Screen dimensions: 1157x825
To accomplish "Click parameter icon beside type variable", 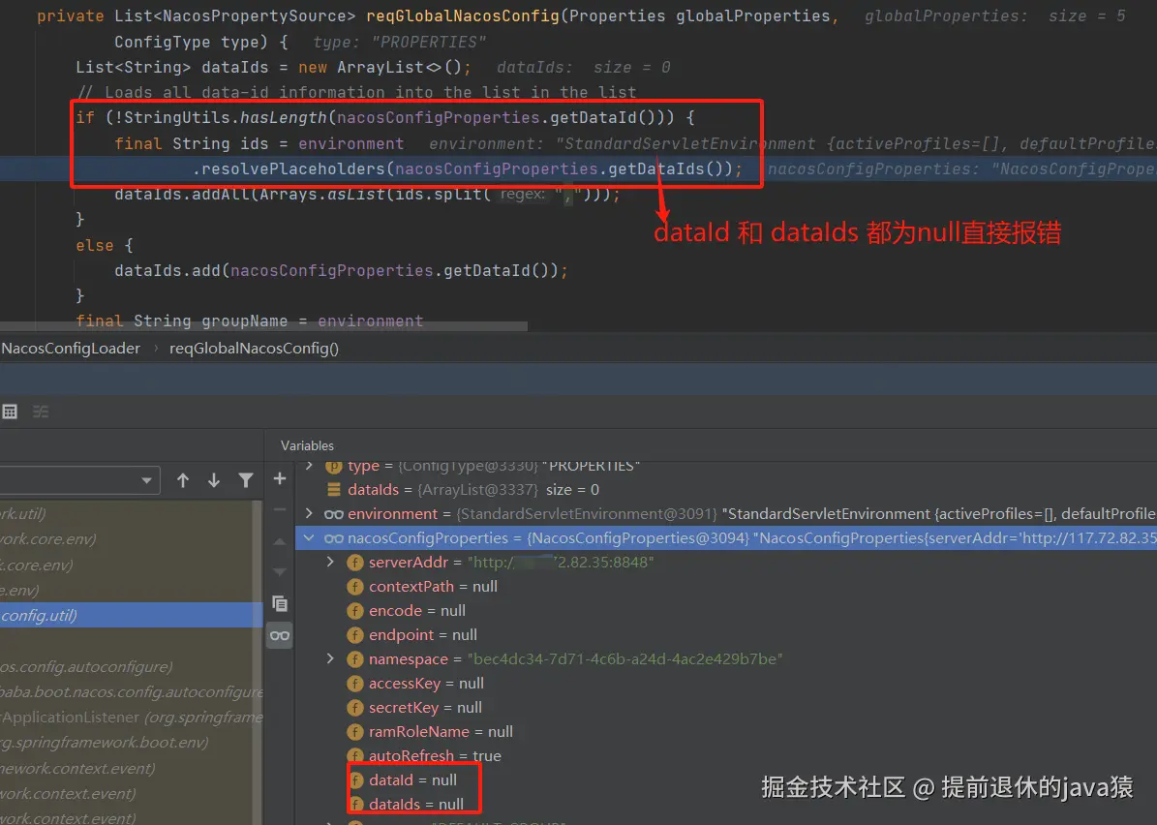I will [333, 467].
